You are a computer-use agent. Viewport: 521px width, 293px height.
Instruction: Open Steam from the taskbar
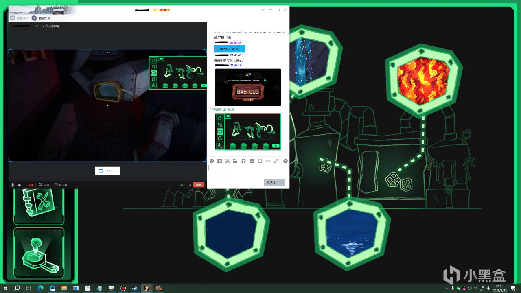(134, 288)
